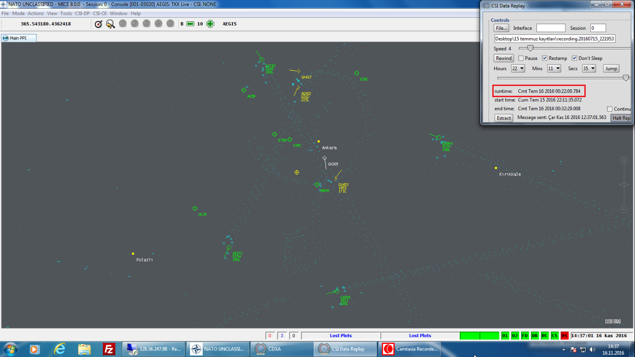Open the CSI-DP menu
The image size is (635, 357).
pos(82,13)
